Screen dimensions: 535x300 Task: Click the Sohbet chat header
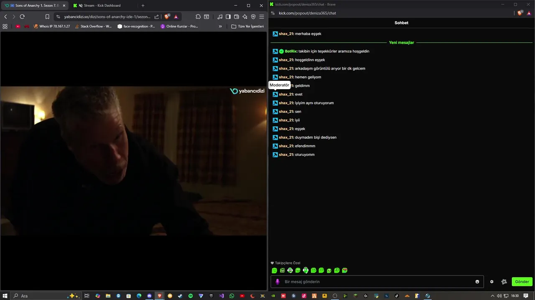tap(401, 23)
